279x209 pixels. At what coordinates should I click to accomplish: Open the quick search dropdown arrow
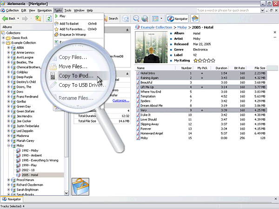262,10
